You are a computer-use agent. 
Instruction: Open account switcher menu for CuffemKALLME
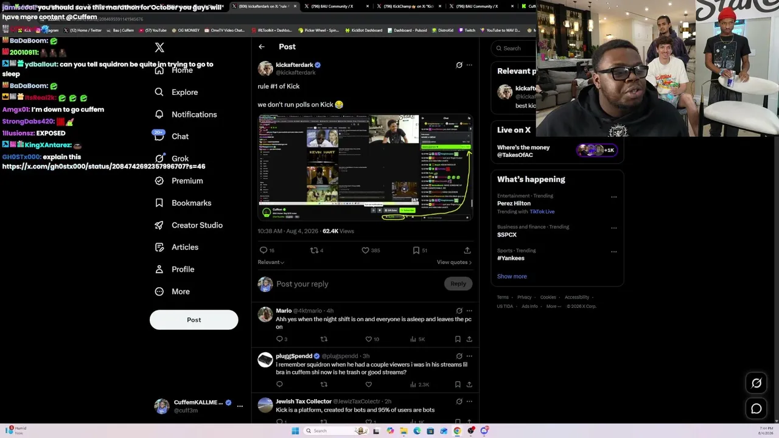point(240,406)
